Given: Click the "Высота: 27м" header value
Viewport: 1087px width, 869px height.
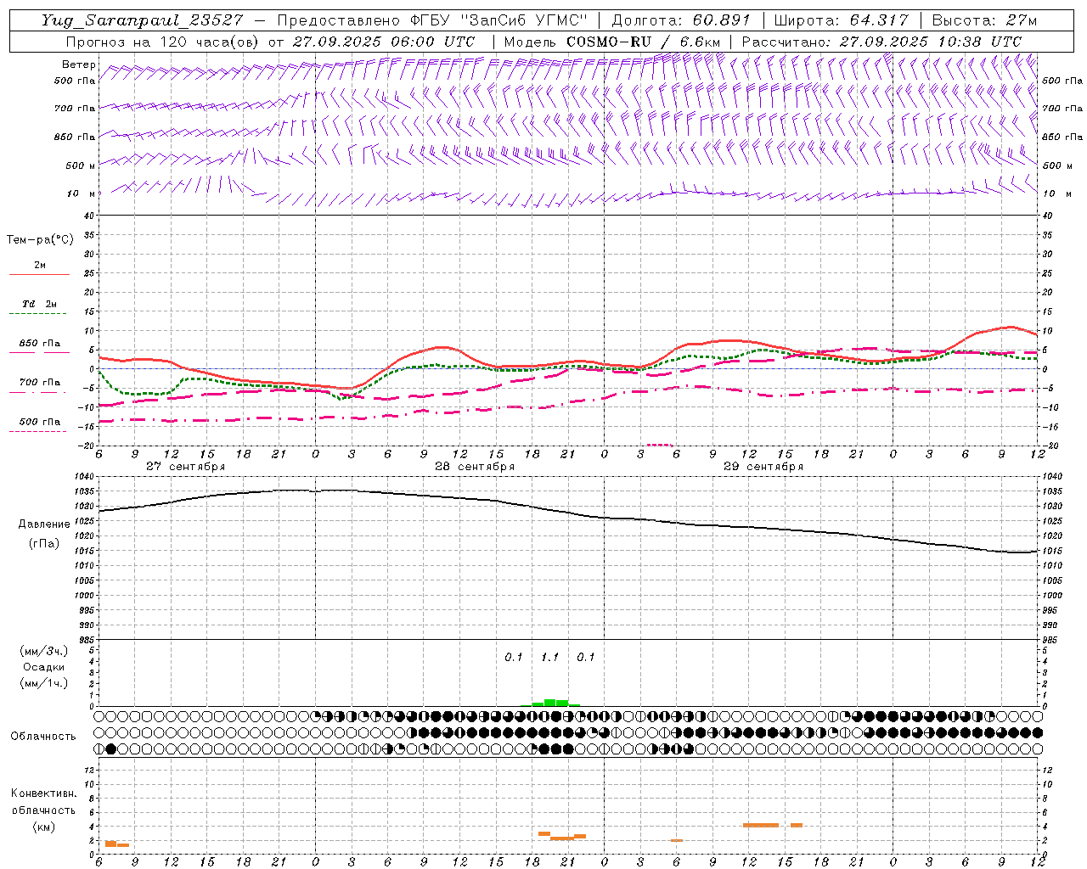Looking at the screenshot, I should click(x=984, y=20).
